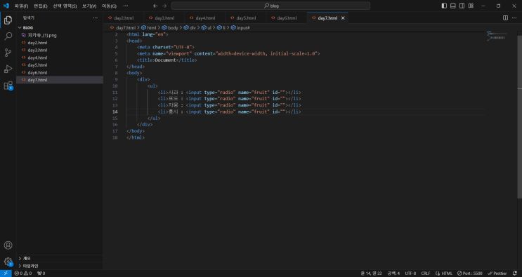Screen dimensions: 522x277
Task: Switch to the day3.html tab
Action: click(x=164, y=18)
